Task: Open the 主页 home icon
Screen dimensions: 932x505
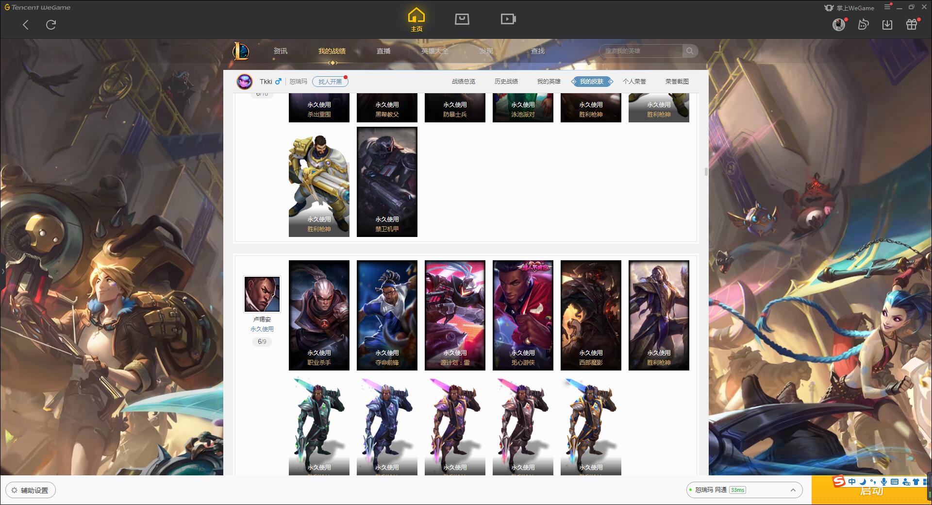Action: [416, 20]
